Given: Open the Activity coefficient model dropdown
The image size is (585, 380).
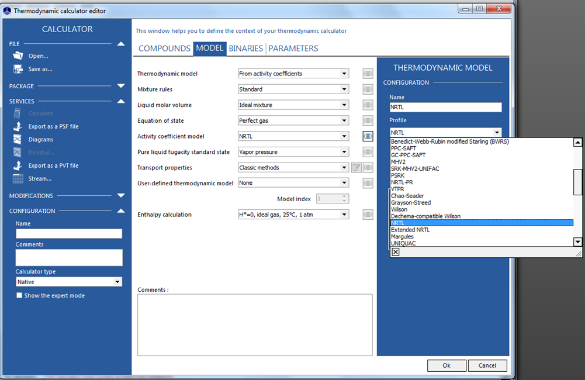Looking at the screenshot, I should coord(344,136).
